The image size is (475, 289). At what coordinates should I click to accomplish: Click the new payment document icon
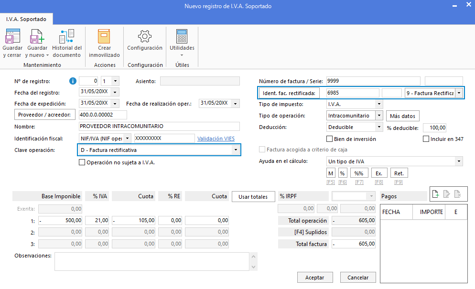coord(436,194)
